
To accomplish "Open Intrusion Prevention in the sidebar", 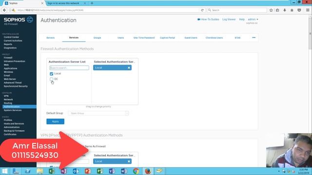I will pos(14,61).
